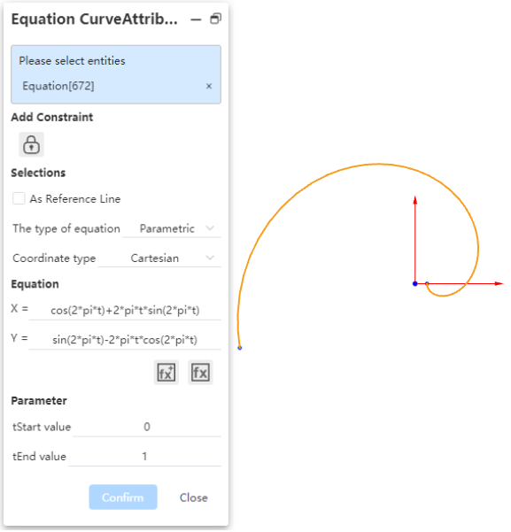Expand the Coordinate type Cartesian dropdown
The height and width of the screenshot is (532, 511).
(x=159, y=258)
